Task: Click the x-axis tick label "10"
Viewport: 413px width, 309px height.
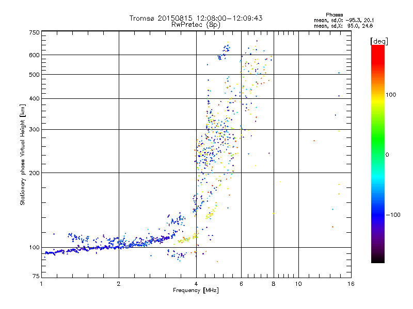Action: coord(298,284)
